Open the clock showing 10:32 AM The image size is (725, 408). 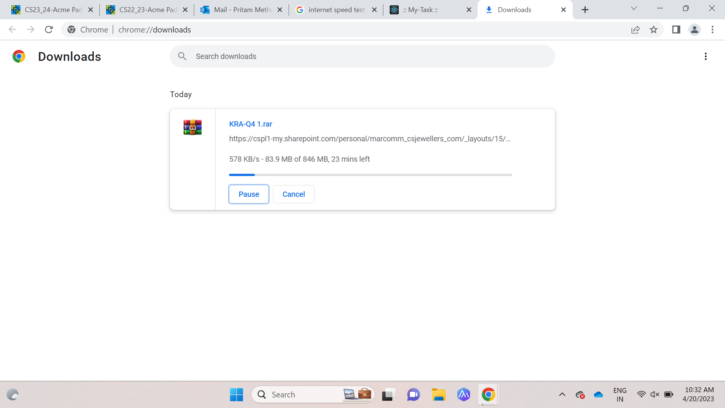[x=698, y=395]
